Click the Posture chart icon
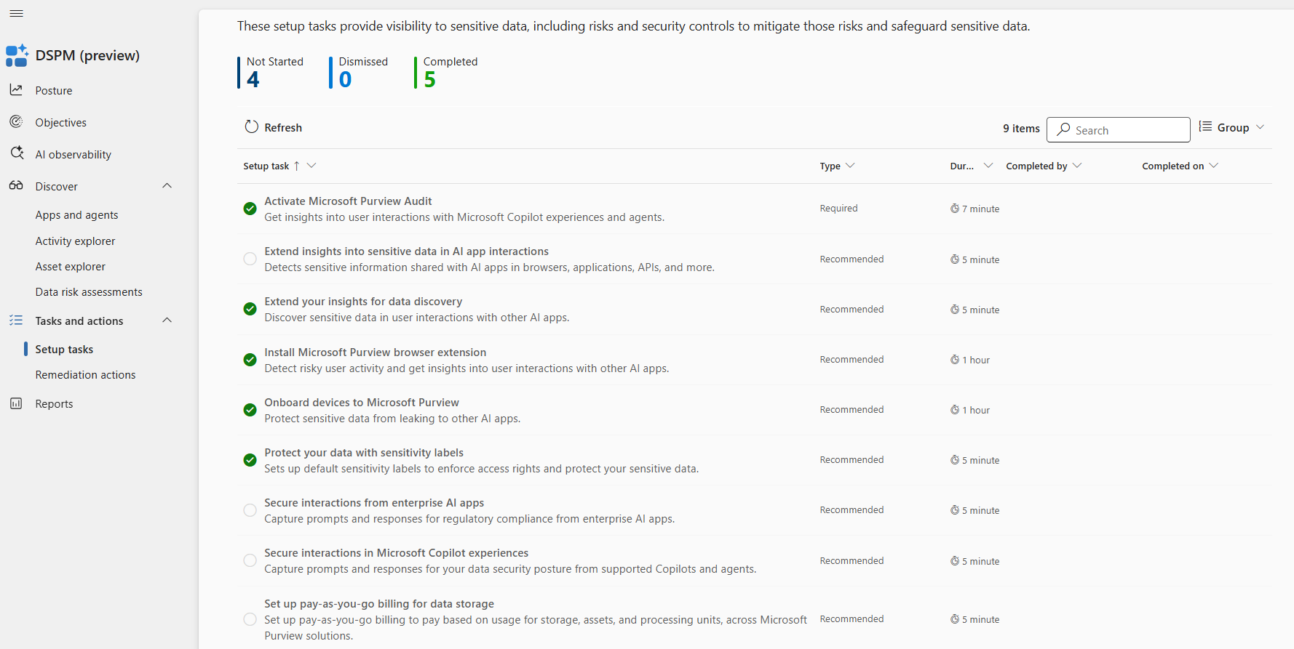Screen dimensions: 1294x649 pos(16,90)
